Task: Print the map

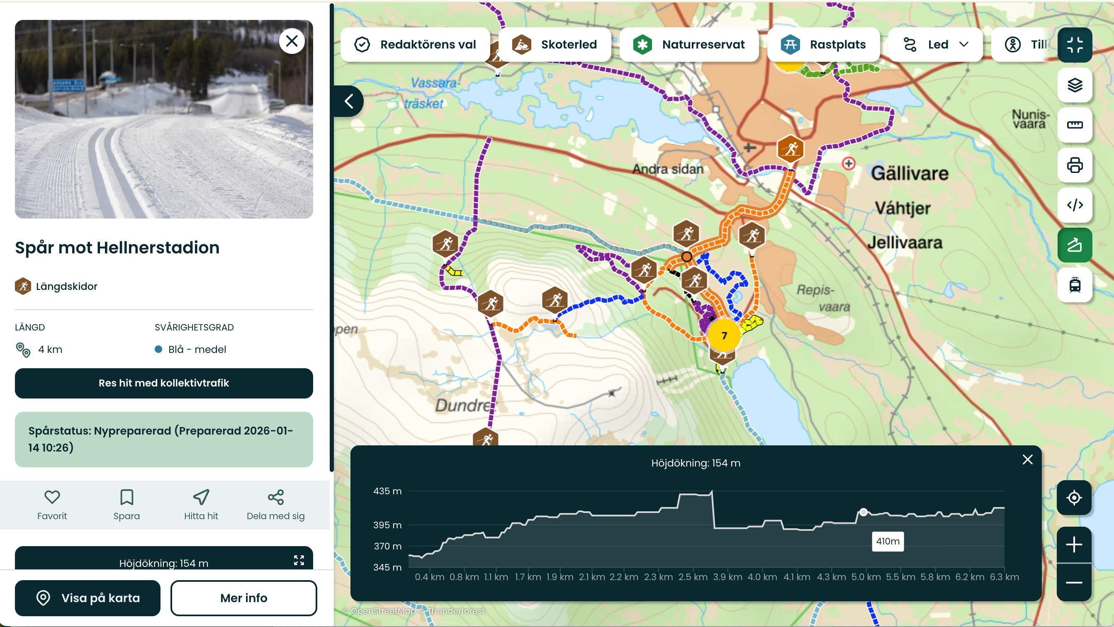Action: tap(1075, 165)
